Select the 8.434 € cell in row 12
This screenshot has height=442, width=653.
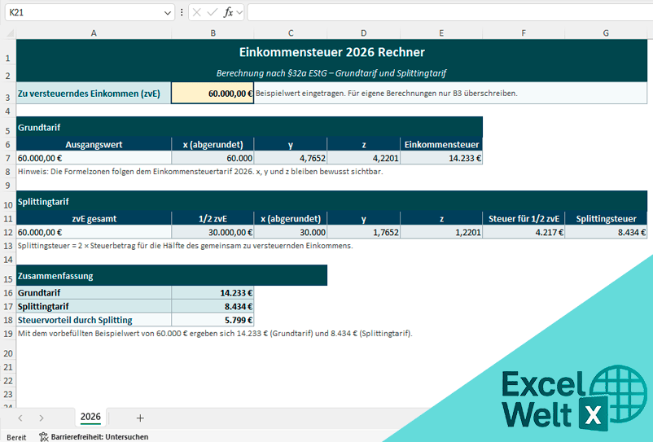coord(606,232)
